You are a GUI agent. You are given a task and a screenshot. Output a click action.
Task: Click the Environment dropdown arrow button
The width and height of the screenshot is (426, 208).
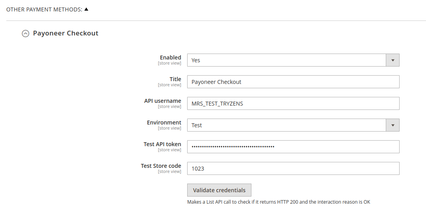click(393, 125)
